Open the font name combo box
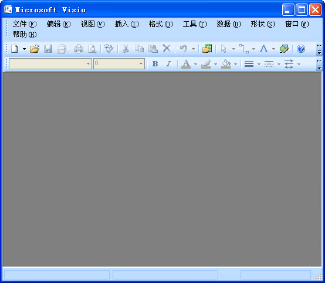Viewport: 325px width, 283px height. [50, 63]
